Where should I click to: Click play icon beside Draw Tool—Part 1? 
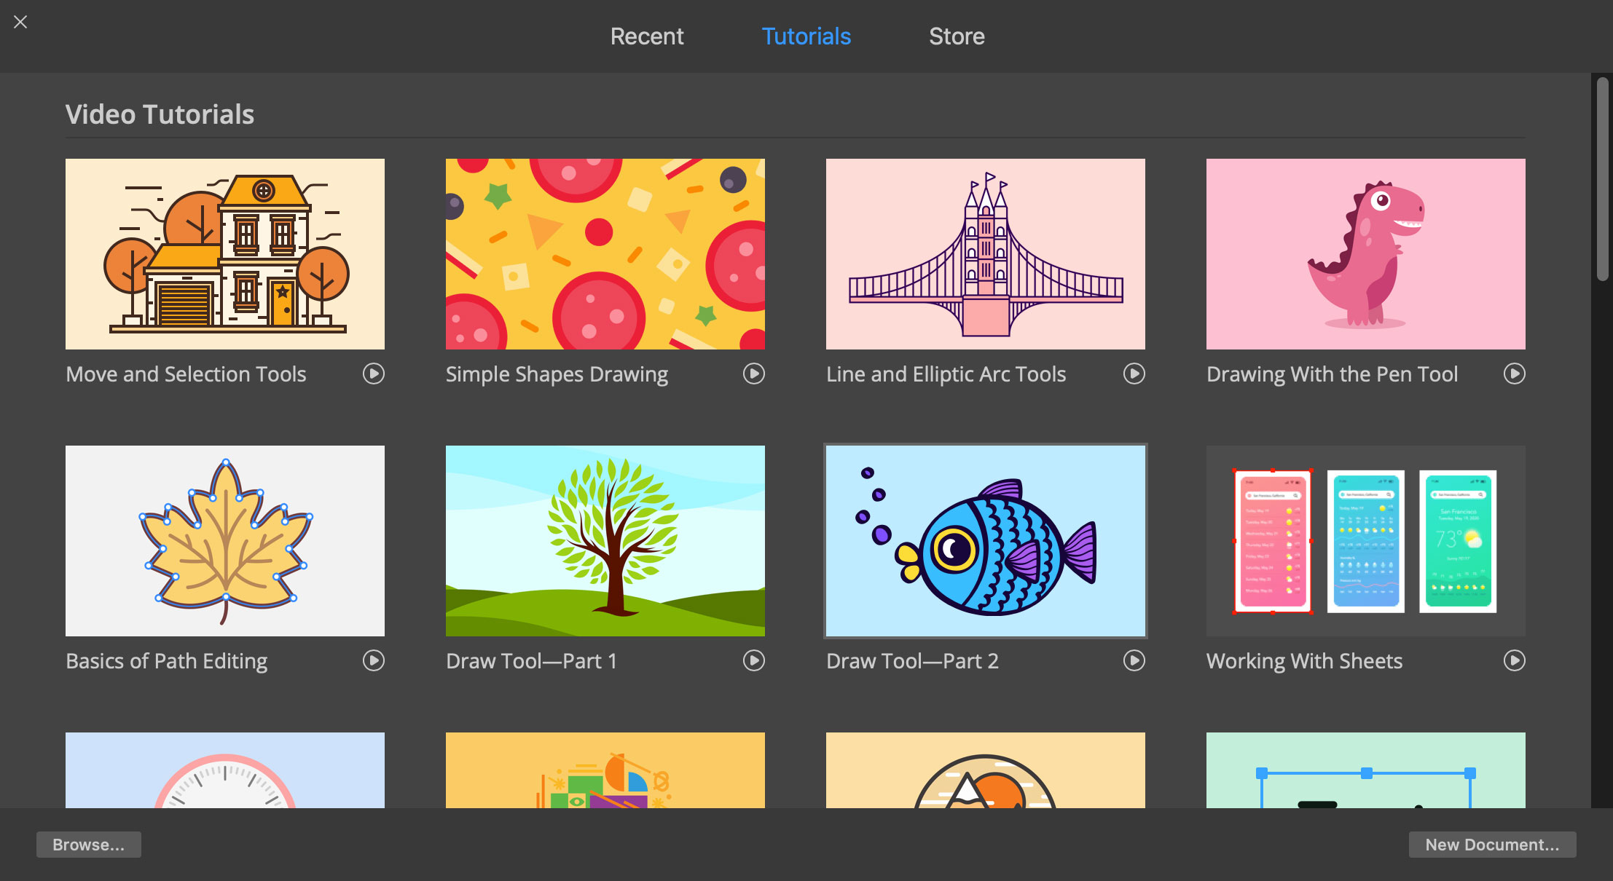[754, 660]
